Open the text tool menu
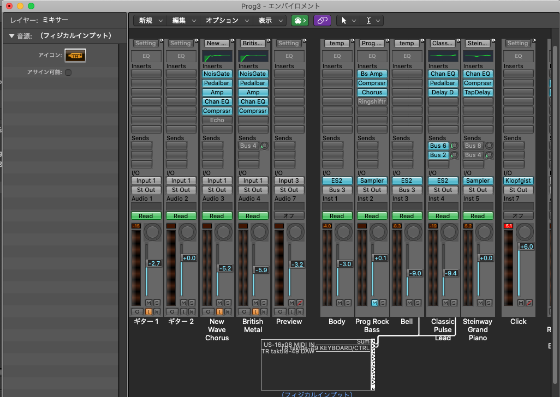560x397 pixels. click(373, 20)
